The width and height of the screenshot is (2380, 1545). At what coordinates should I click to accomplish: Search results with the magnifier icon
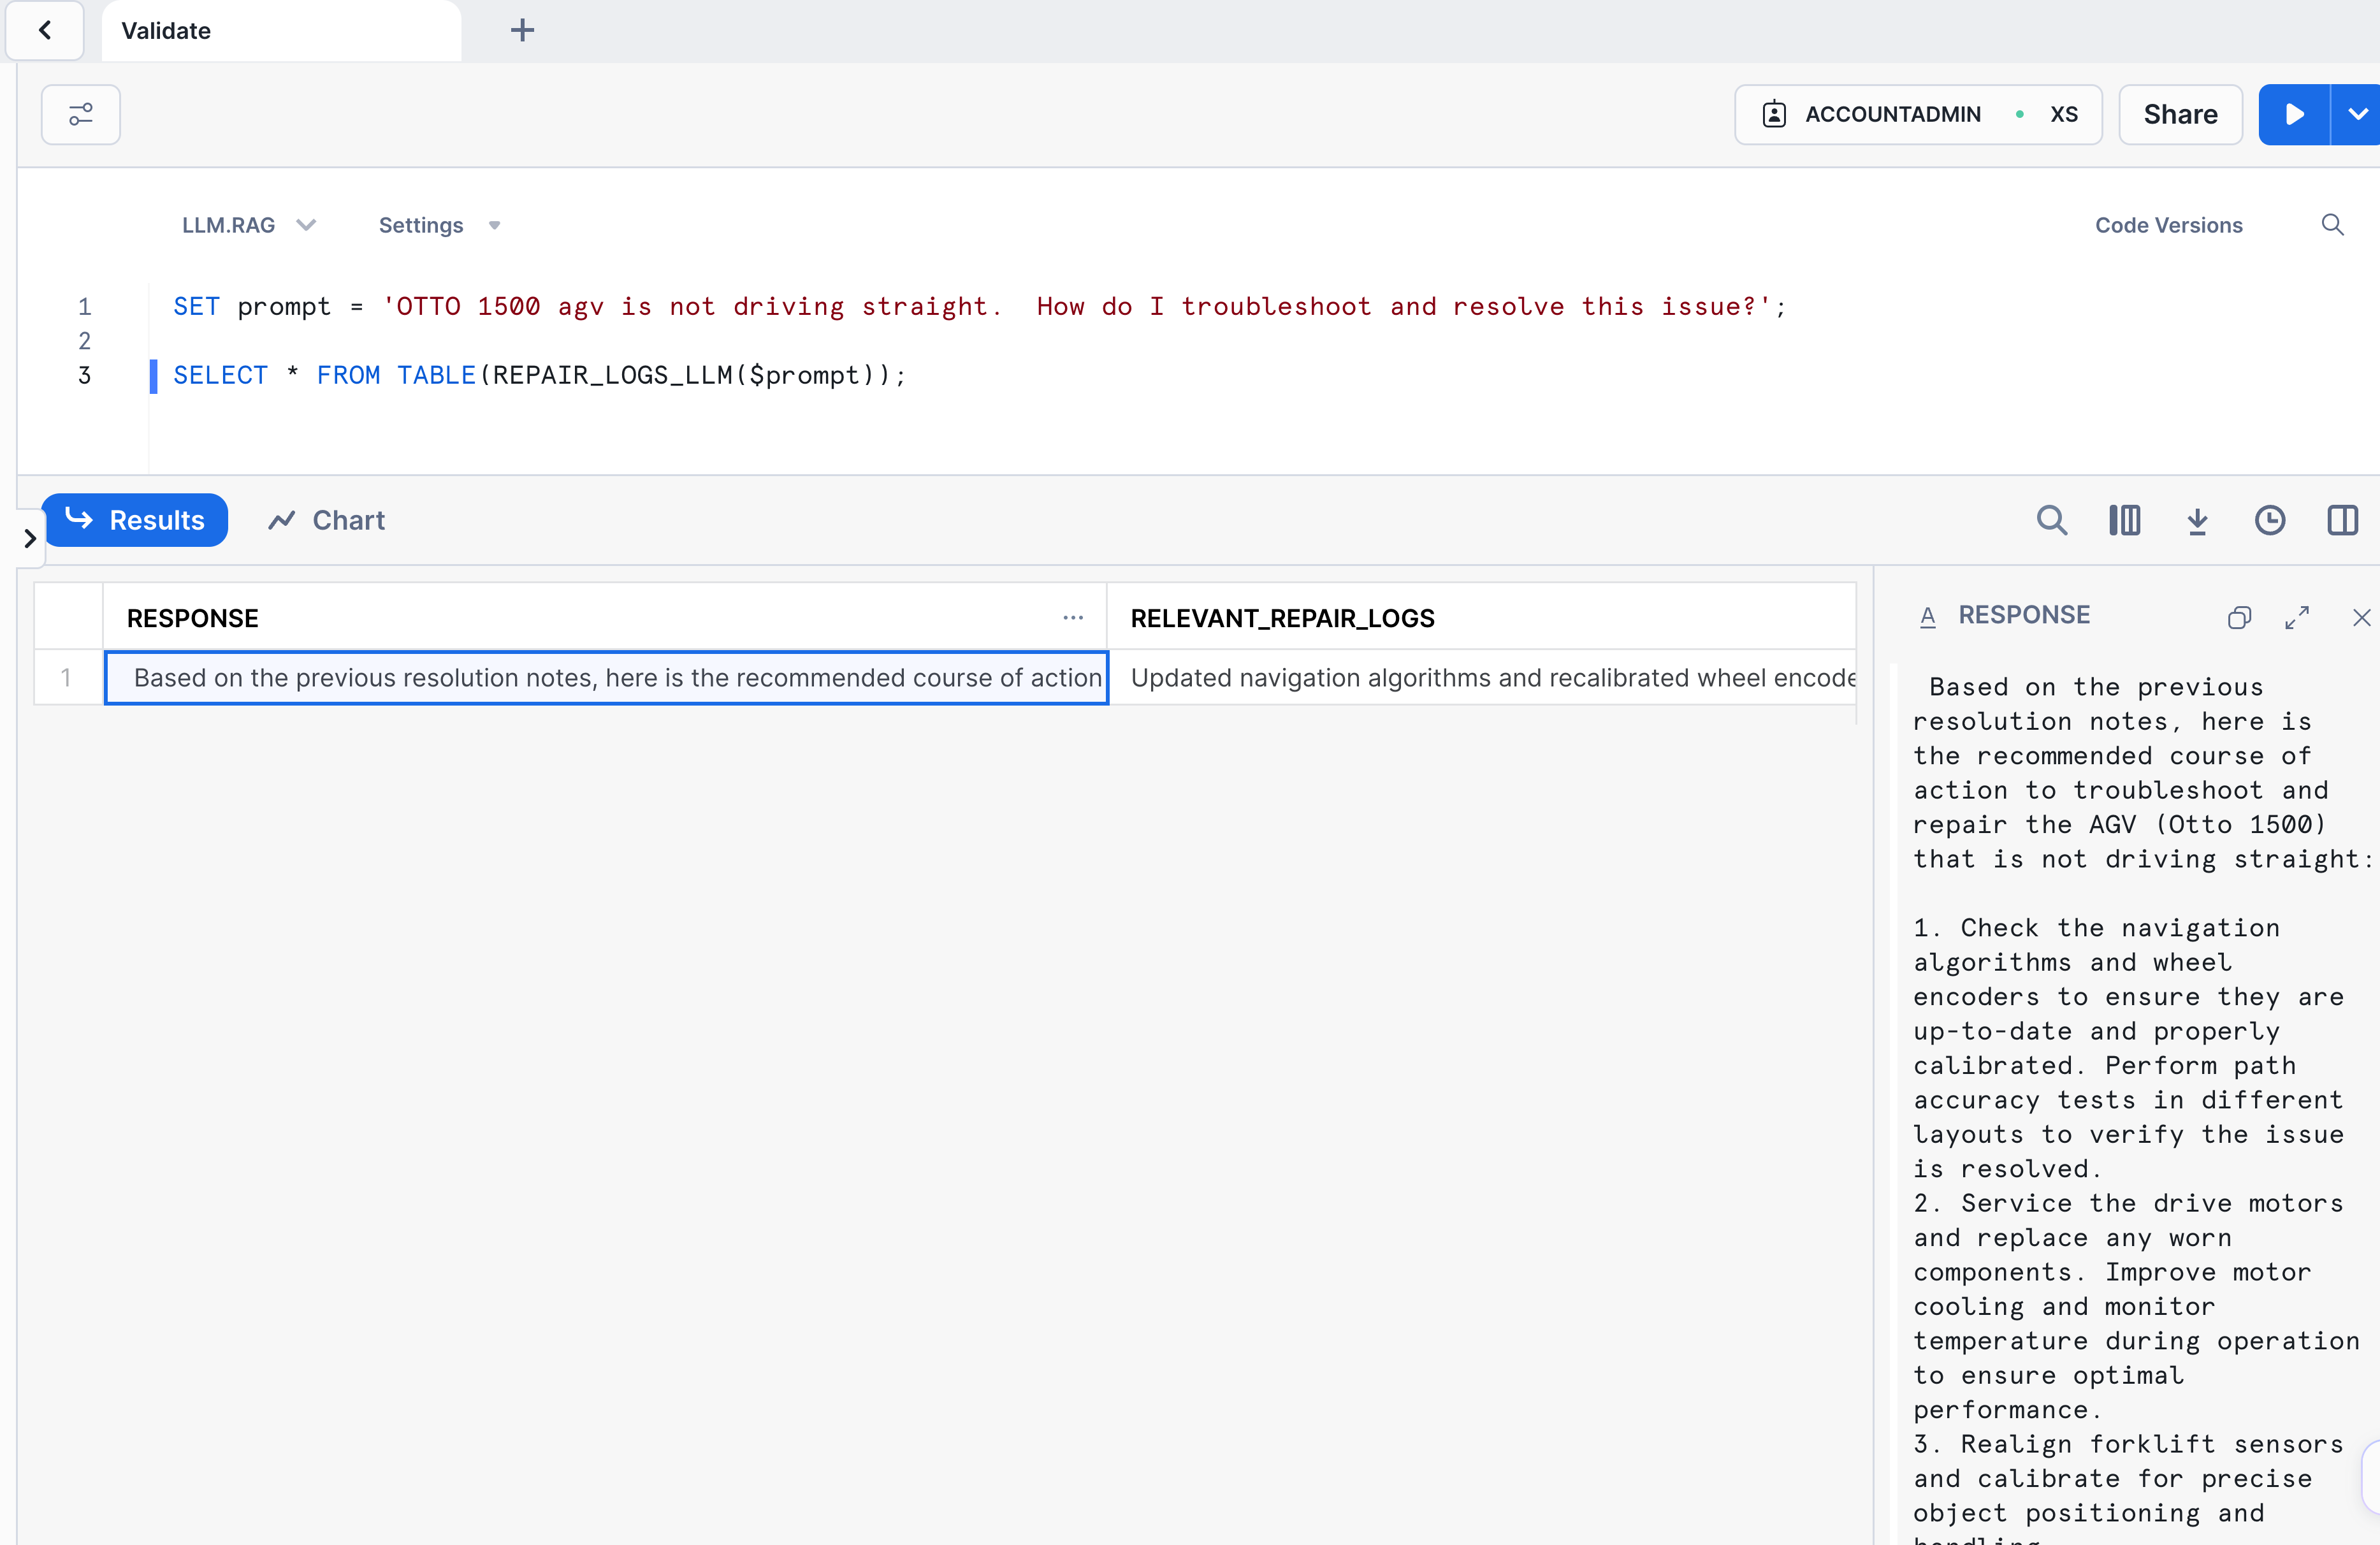(x=2051, y=520)
